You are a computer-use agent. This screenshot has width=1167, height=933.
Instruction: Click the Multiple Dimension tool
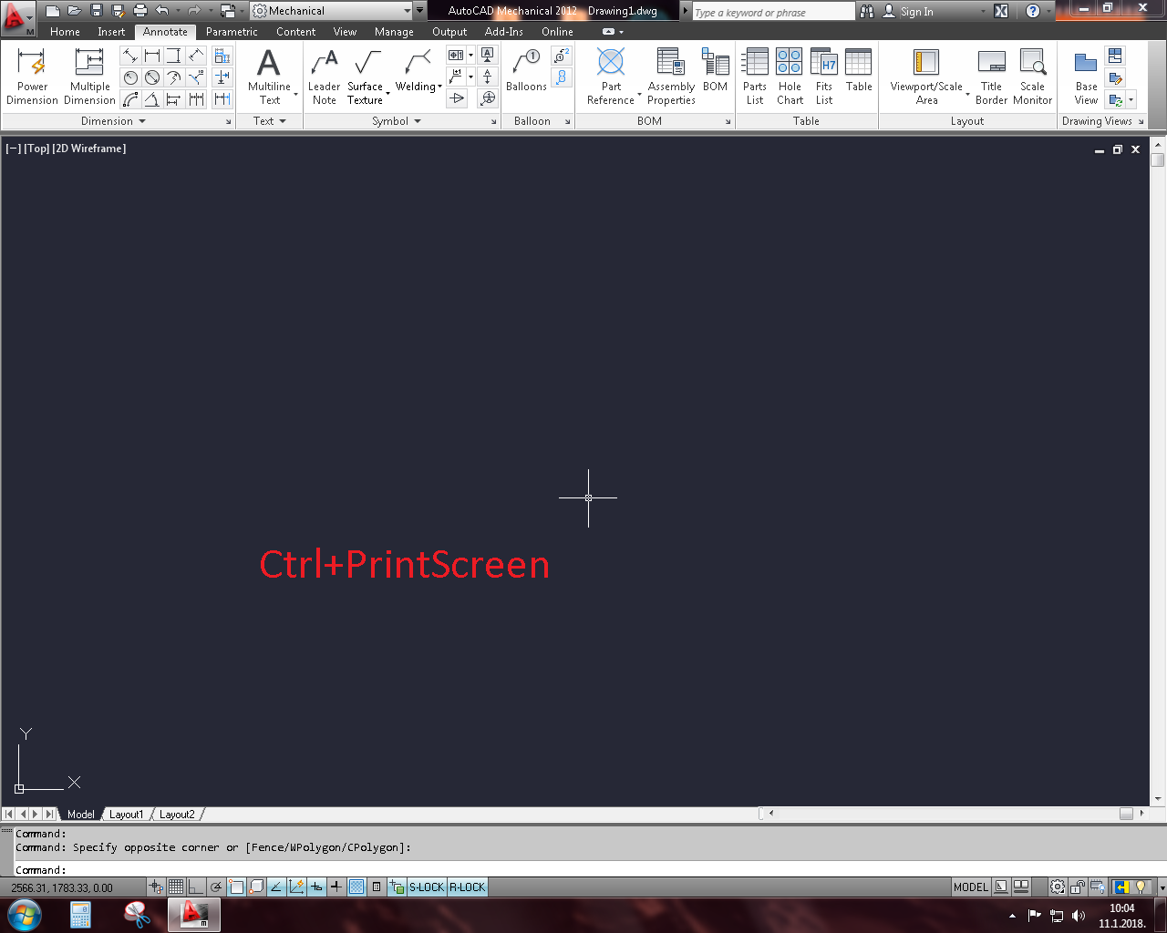(89, 77)
